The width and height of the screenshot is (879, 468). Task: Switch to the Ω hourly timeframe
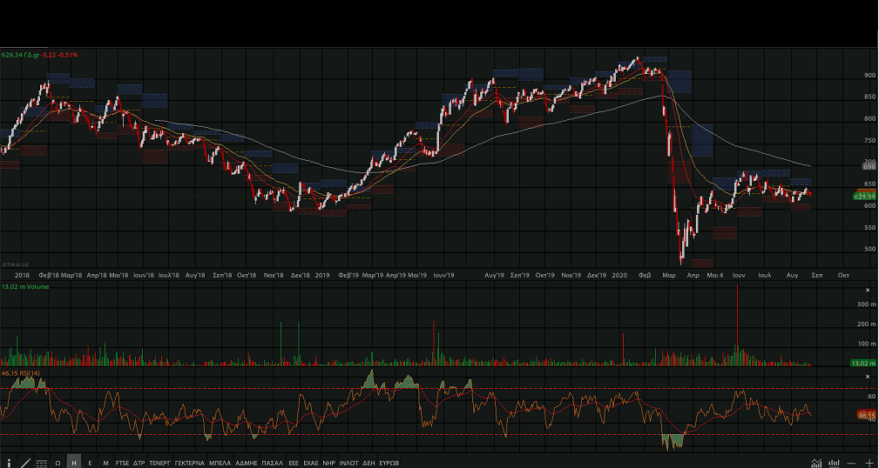coord(57,463)
